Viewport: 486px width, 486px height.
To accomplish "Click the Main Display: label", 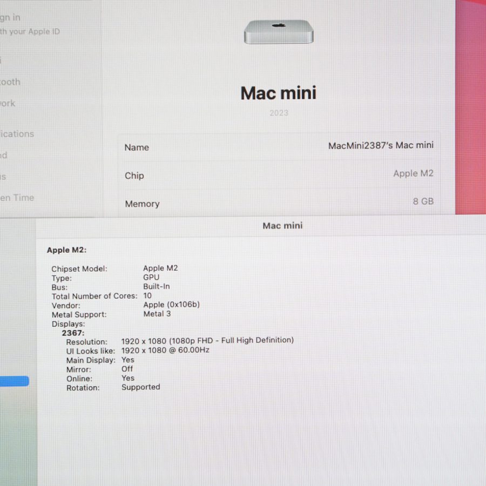I will [91, 360].
